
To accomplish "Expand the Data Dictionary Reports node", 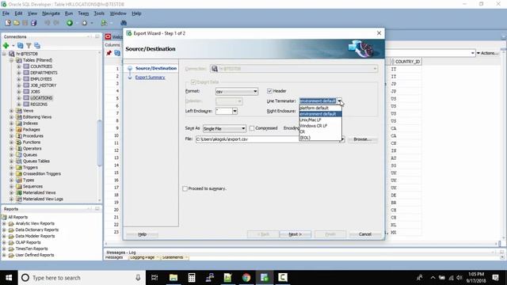I will [4, 230].
